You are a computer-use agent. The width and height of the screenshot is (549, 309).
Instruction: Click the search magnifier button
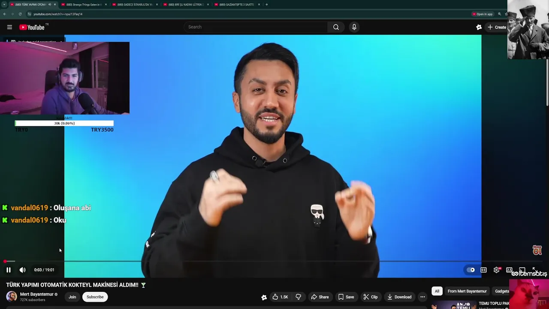point(336,27)
